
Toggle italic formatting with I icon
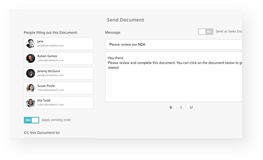(x=181, y=107)
